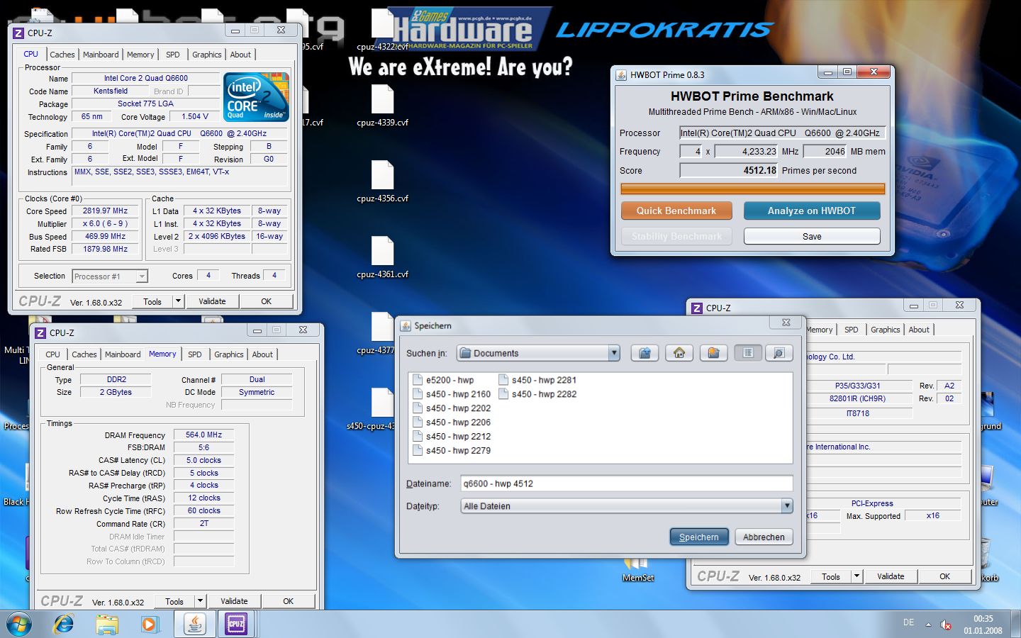Screen dimensions: 1021x638
Task: Toggle details view in Speichern dialog
Action: [x=779, y=353]
